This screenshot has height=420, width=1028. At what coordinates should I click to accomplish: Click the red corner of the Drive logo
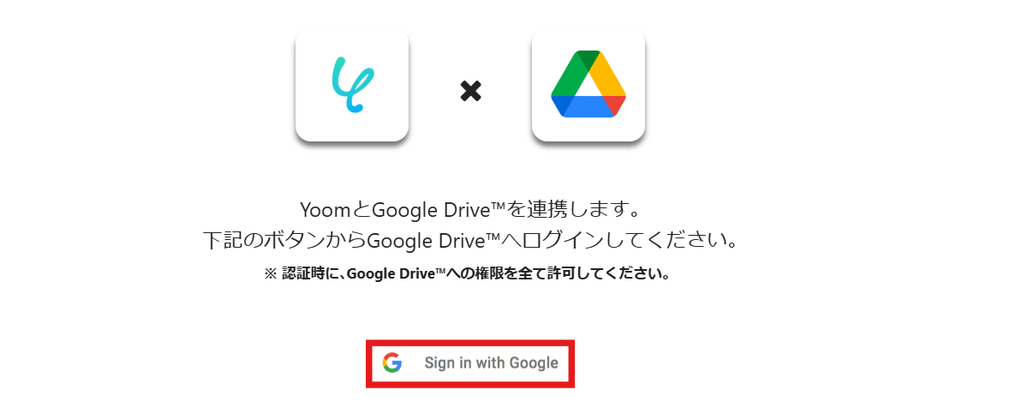click(616, 105)
